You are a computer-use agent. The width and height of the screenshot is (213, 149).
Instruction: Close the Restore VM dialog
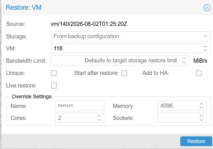pos(207,8)
